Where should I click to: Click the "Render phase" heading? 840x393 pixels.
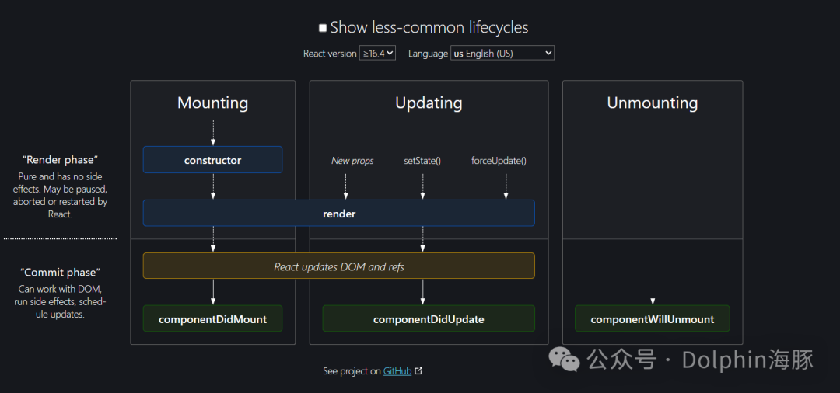(61, 159)
